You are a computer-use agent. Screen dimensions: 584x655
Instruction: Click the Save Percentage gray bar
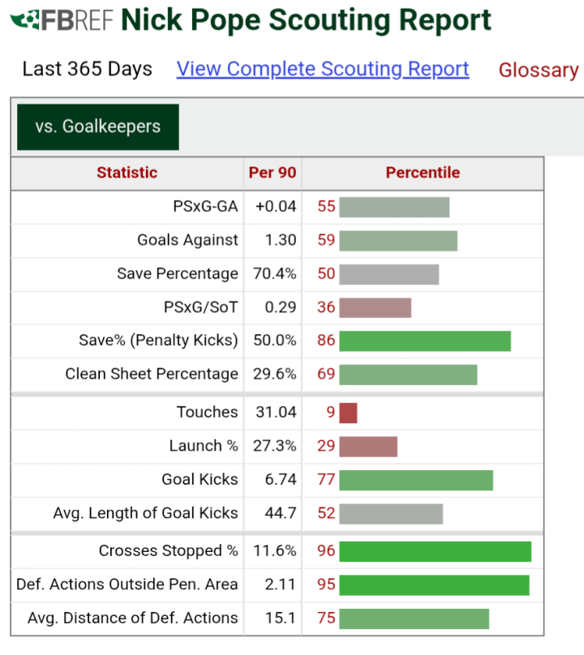[389, 275]
